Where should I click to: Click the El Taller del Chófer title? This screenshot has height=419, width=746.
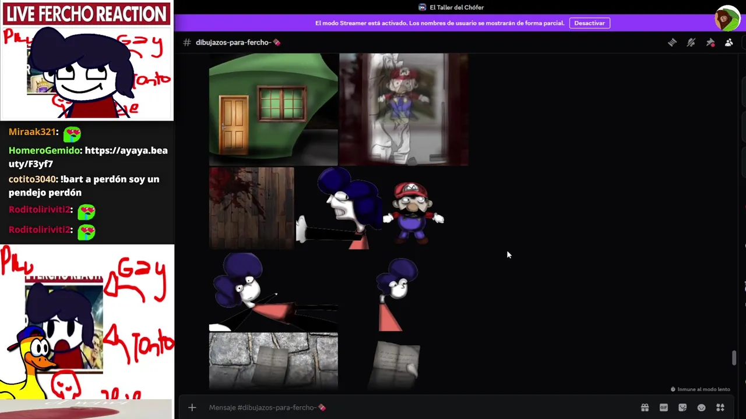tap(456, 7)
